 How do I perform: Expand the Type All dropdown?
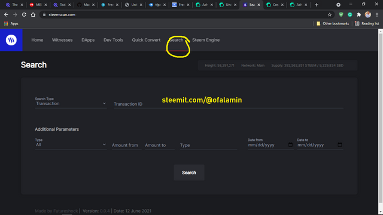(71, 145)
